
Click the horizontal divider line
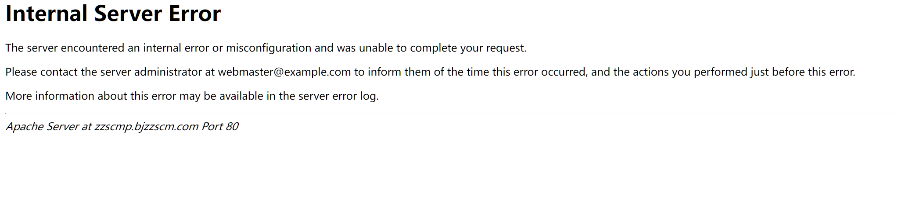tap(451, 113)
